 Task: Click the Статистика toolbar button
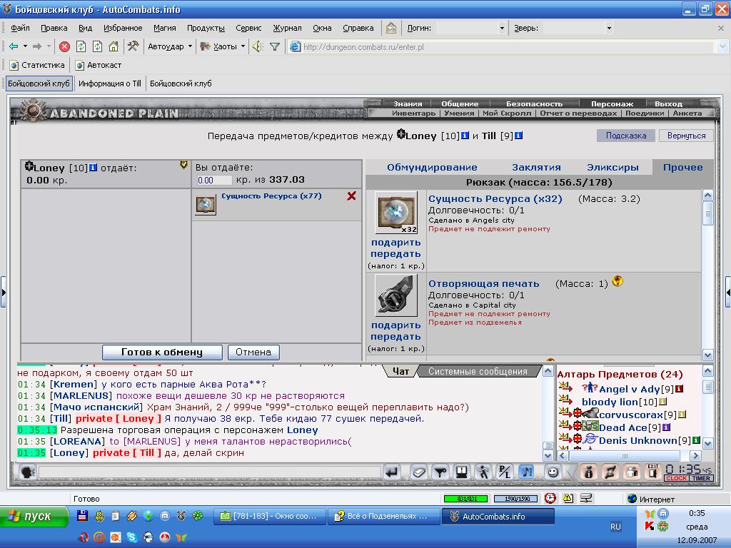[x=37, y=65]
